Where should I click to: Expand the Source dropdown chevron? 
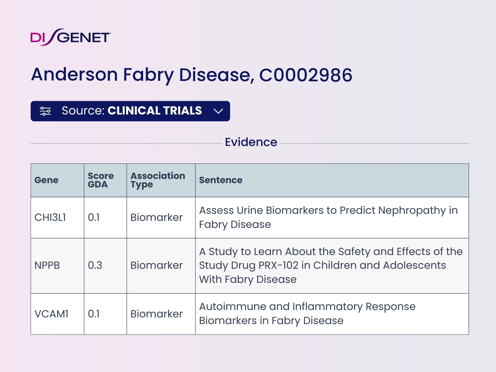pyautogui.click(x=218, y=111)
